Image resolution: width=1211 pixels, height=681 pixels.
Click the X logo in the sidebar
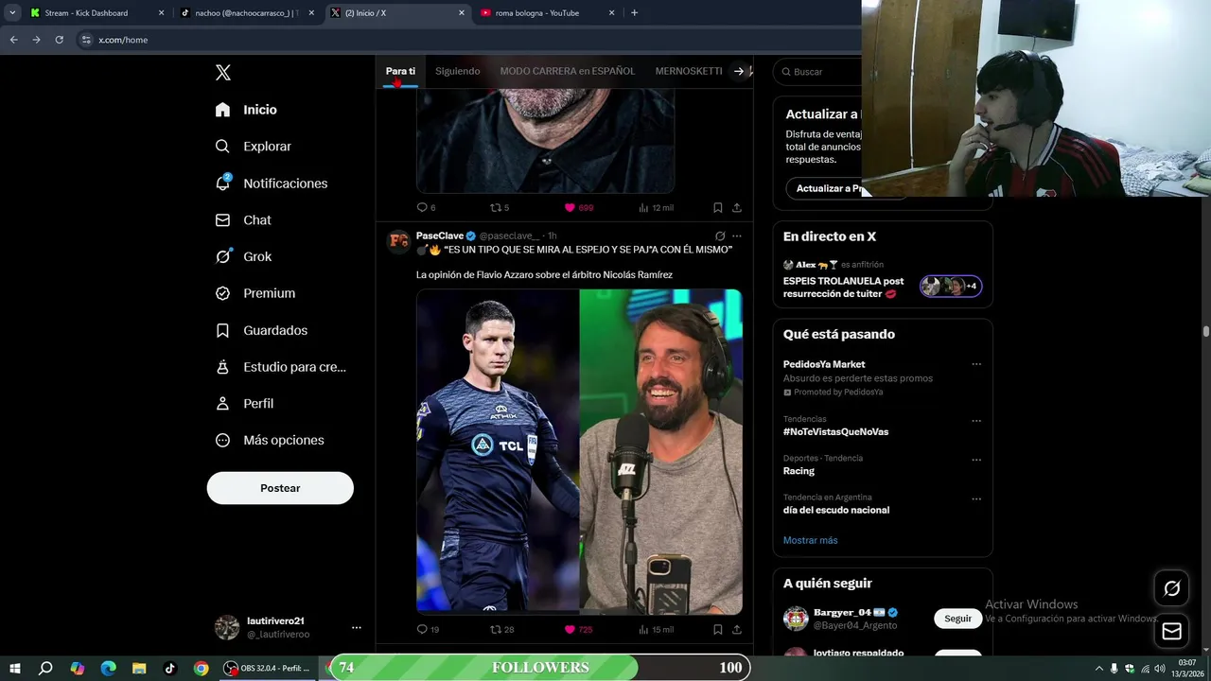click(x=223, y=73)
